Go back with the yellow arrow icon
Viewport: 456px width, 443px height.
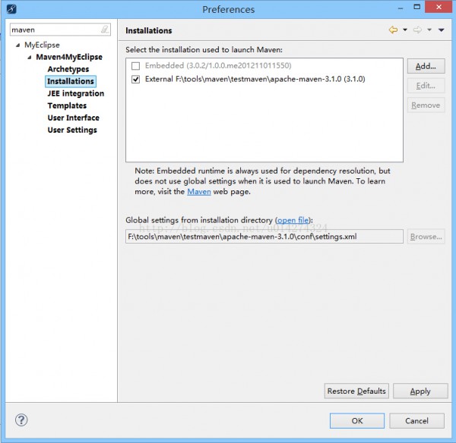click(x=393, y=30)
